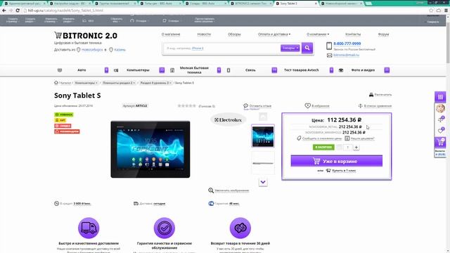Open the Компьютеры catalog category
The image size is (450, 253).
(x=138, y=70)
